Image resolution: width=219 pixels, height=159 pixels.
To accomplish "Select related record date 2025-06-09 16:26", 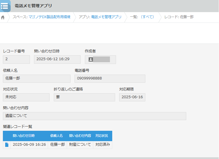I will click(x=29, y=145).
